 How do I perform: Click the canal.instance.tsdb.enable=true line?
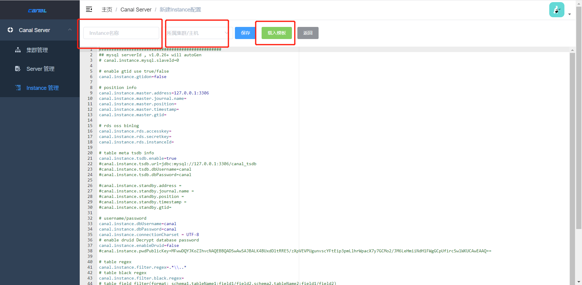coord(138,158)
